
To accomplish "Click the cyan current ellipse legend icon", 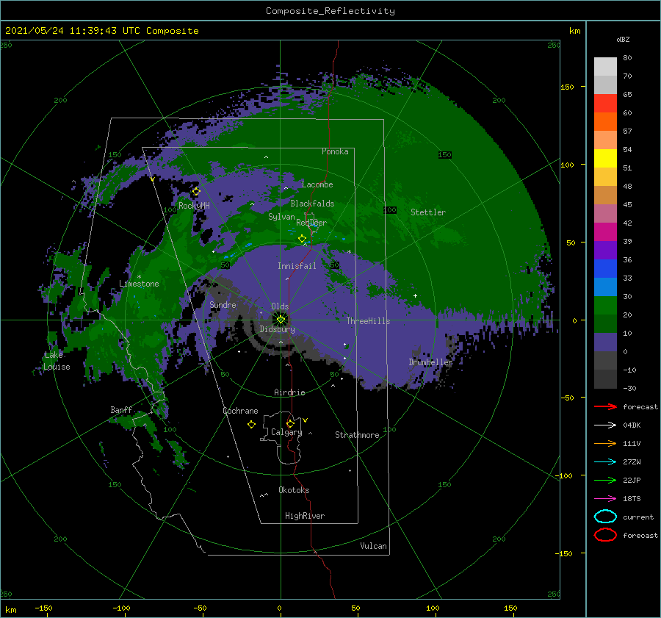I will pos(605,517).
